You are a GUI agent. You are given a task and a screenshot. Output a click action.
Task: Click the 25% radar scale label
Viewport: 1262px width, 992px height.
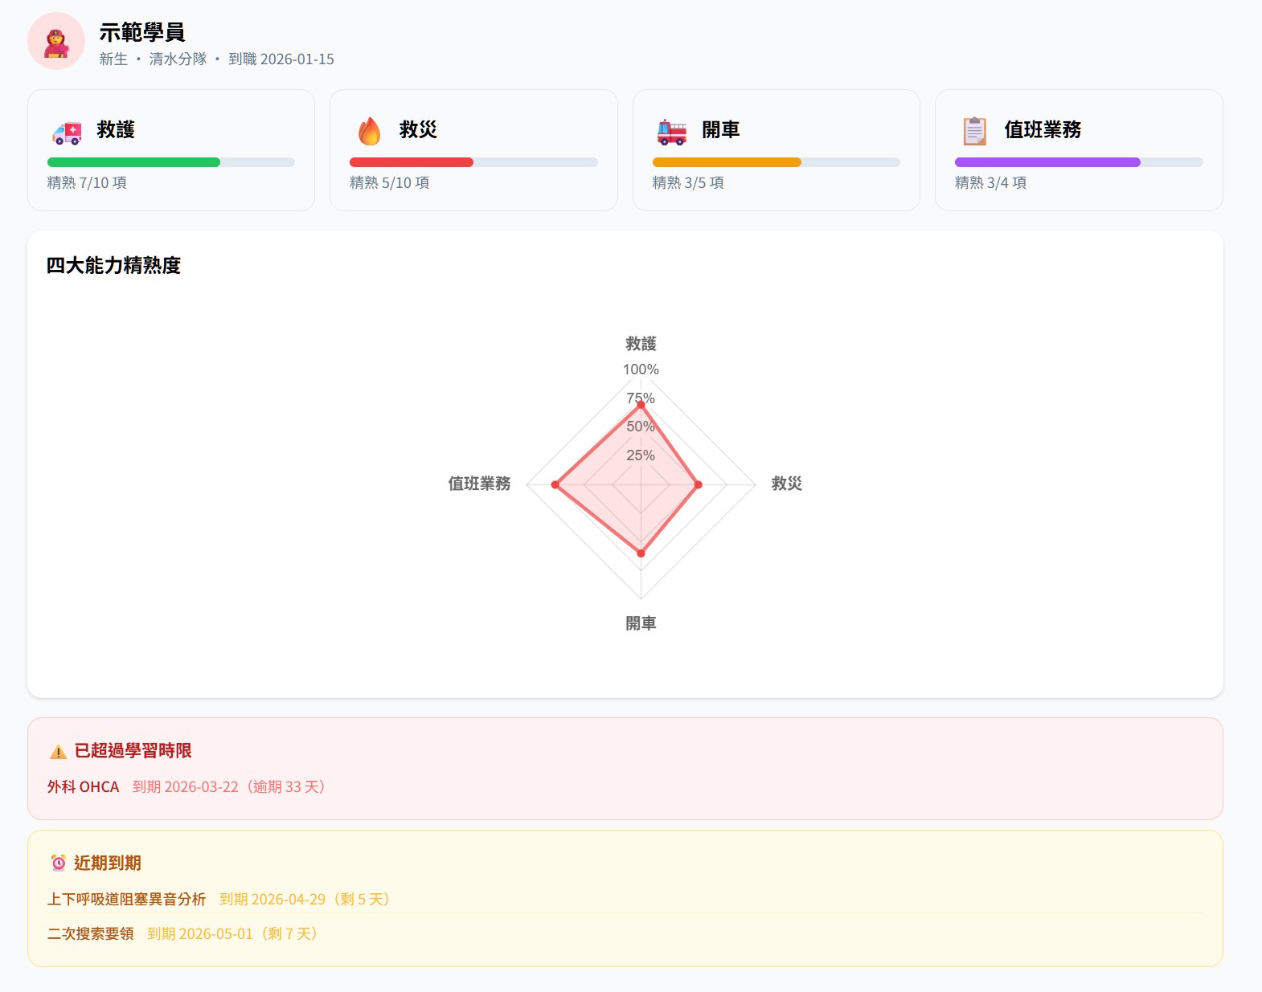pos(641,455)
